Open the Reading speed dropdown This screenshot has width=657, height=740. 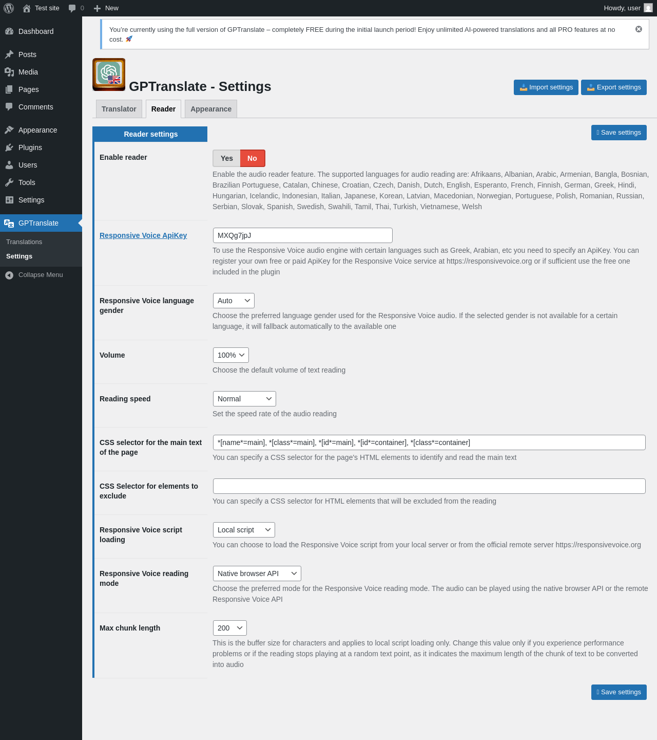[244, 399]
